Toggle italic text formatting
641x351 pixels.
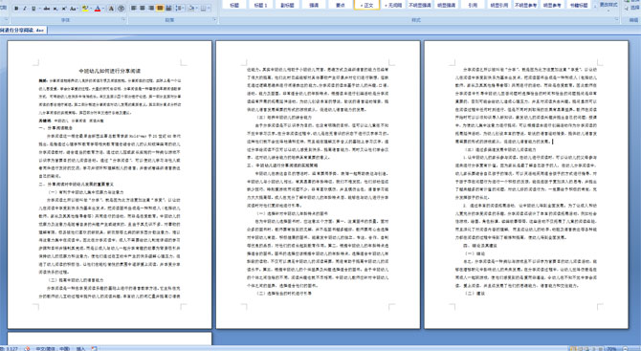25,9
